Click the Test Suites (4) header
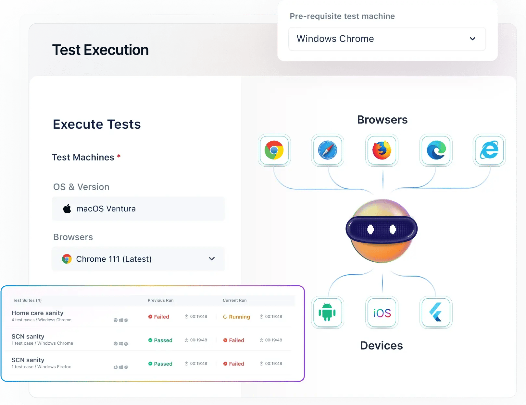This screenshot has height=405, width=526. coord(27,300)
